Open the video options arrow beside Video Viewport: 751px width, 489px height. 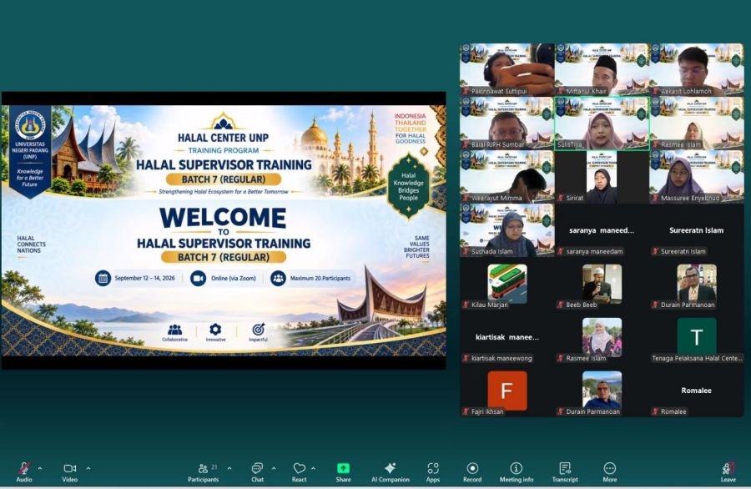(88, 468)
